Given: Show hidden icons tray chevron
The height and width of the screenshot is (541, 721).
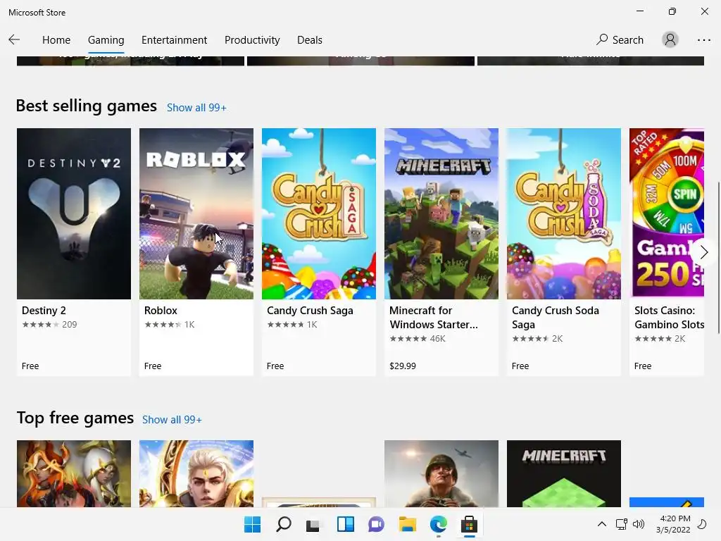Looking at the screenshot, I should point(601,524).
